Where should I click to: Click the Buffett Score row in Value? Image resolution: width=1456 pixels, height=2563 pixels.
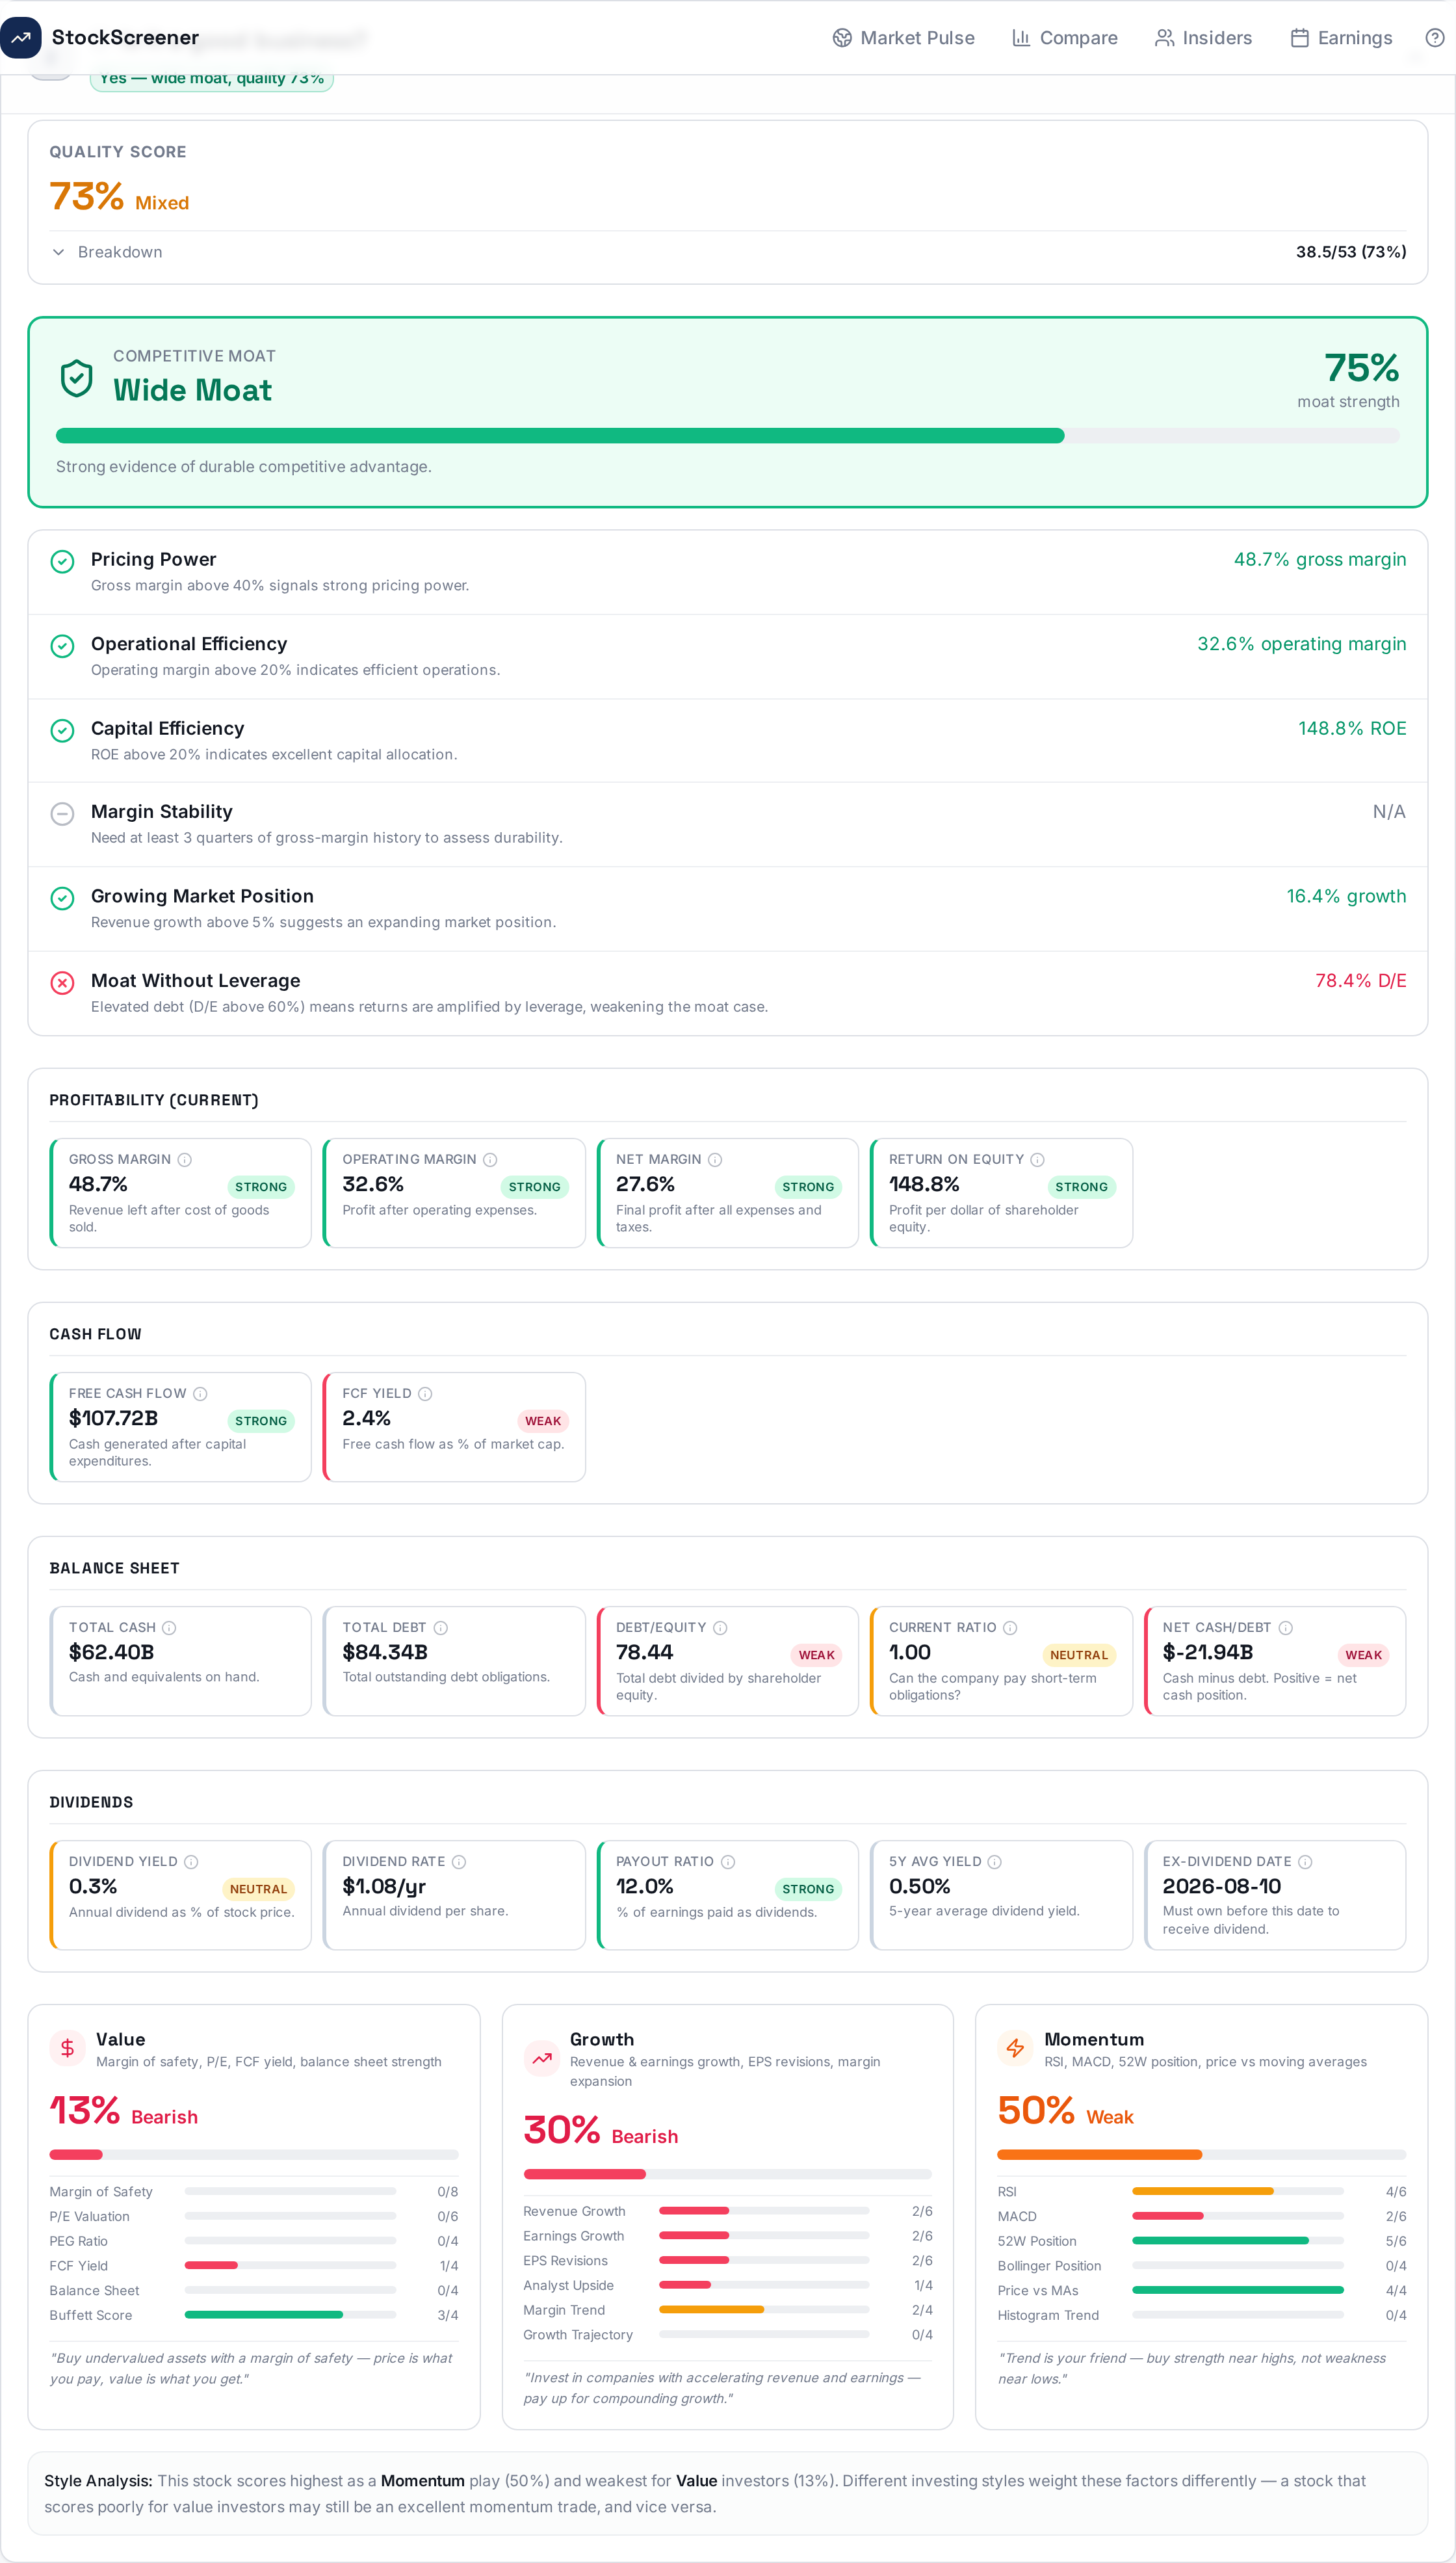click(x=254, y=2315)
